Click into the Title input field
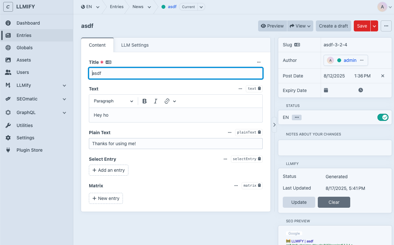 176,73
